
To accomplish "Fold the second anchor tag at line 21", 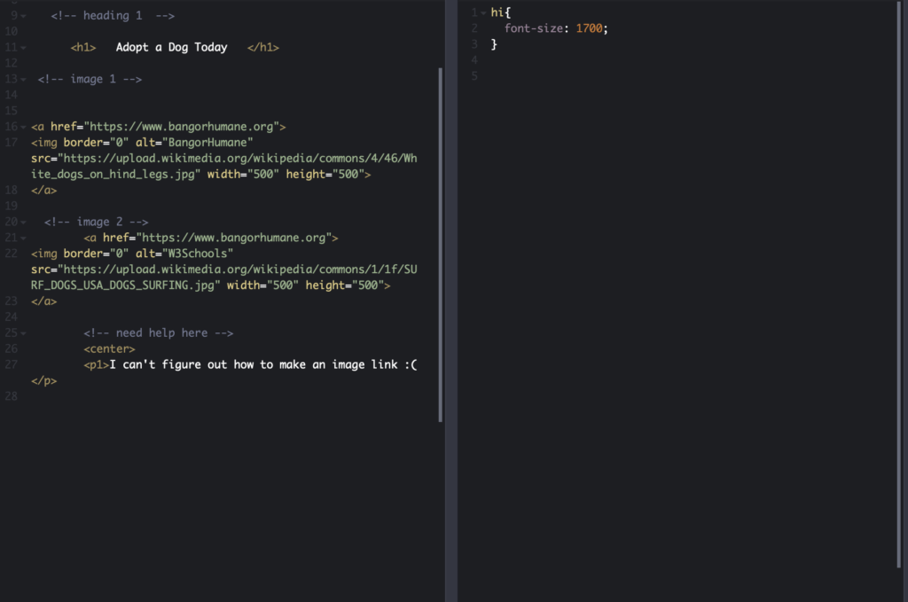I will (23, 238).
